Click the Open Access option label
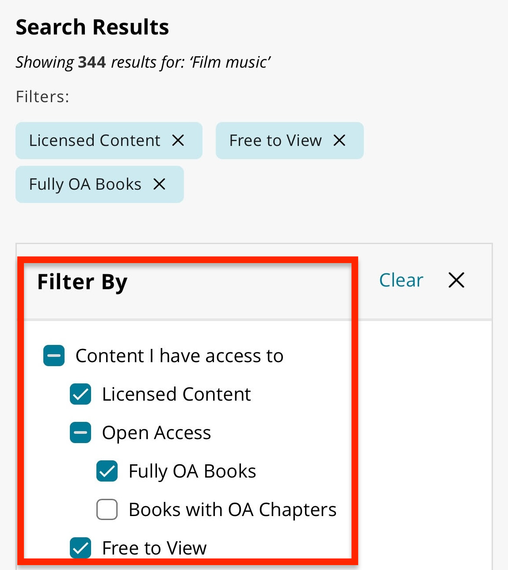508x570 pixels. click(x=157, y=433)
